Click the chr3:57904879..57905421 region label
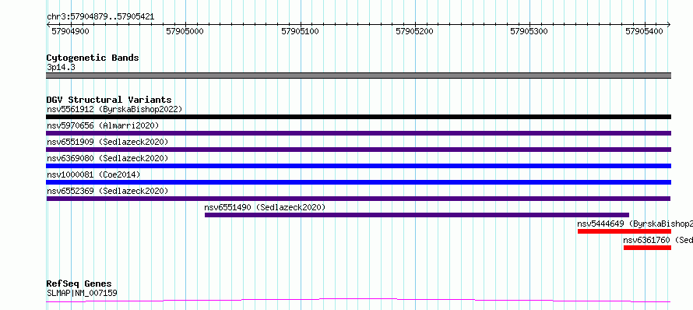693x310 pixels. click(x=100, y=17)
